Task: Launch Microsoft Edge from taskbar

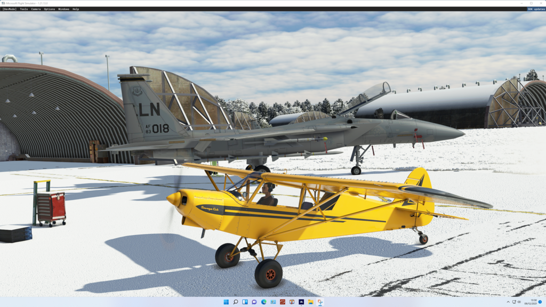Action: 263,302
